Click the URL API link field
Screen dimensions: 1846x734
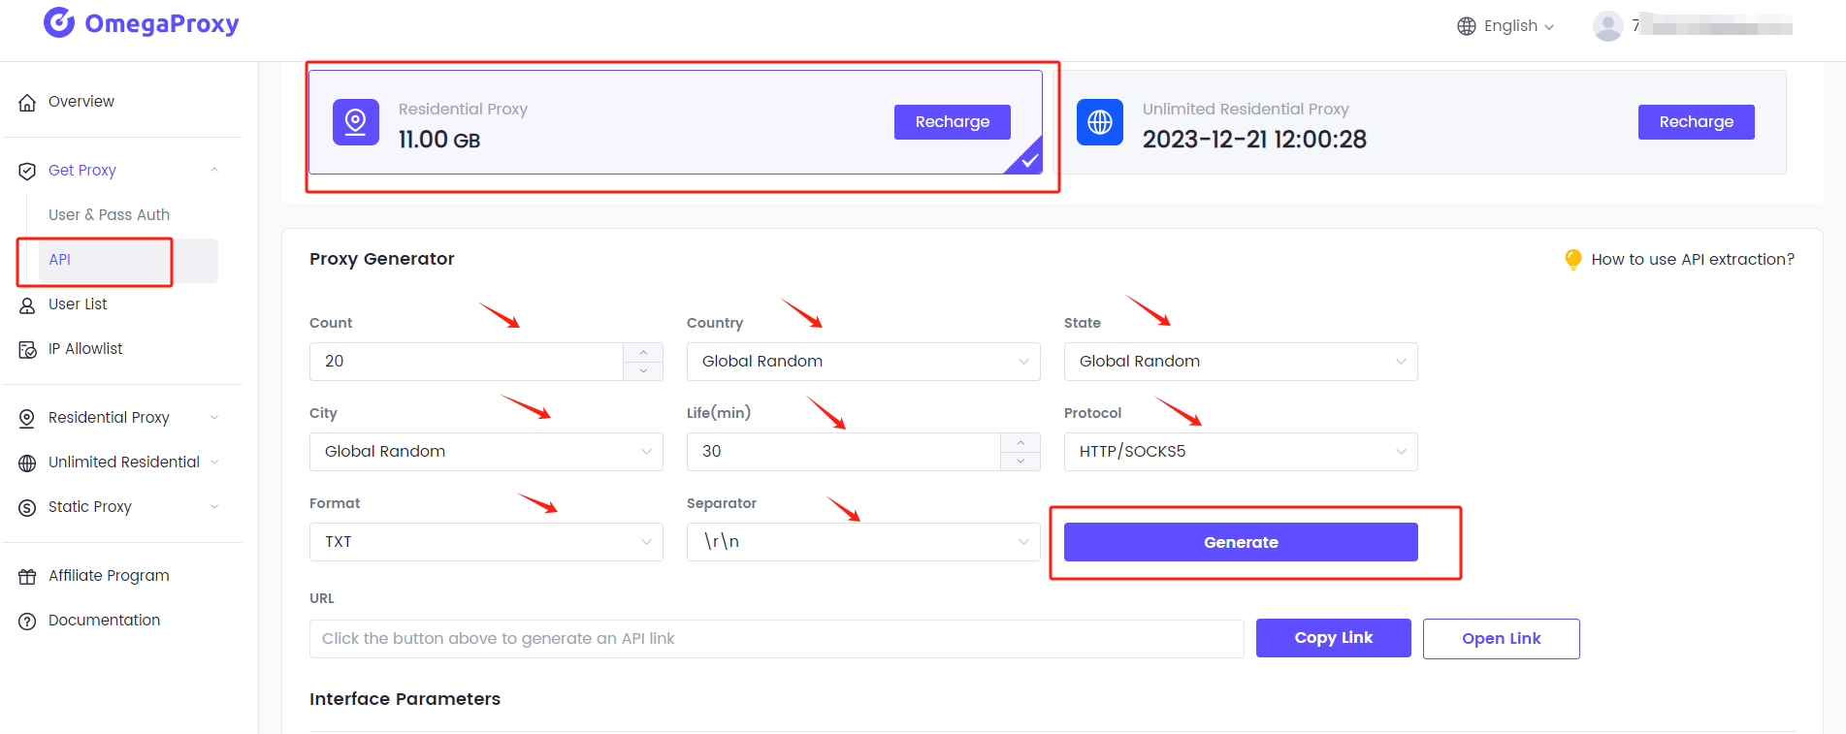(x=776, y=639)
